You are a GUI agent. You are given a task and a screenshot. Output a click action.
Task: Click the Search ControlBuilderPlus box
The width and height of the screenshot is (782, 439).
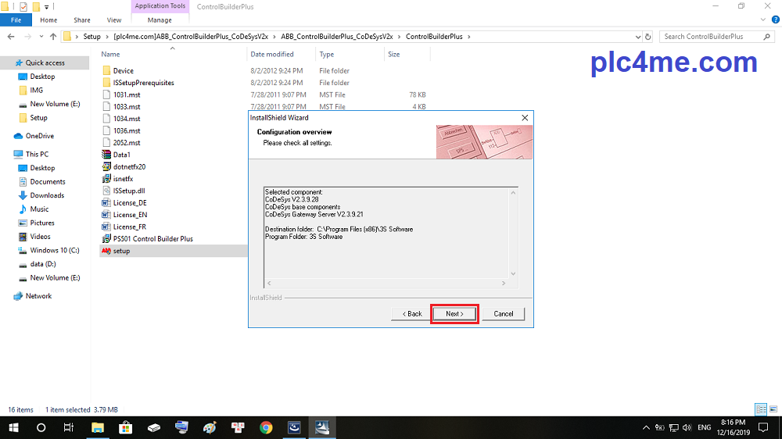[x=716, y=36]
